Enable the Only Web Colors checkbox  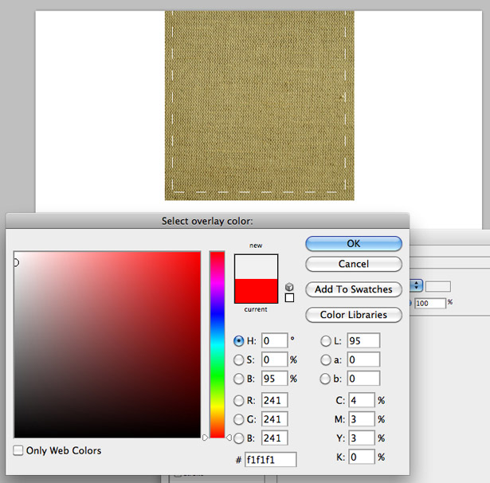tap(18, 450)
